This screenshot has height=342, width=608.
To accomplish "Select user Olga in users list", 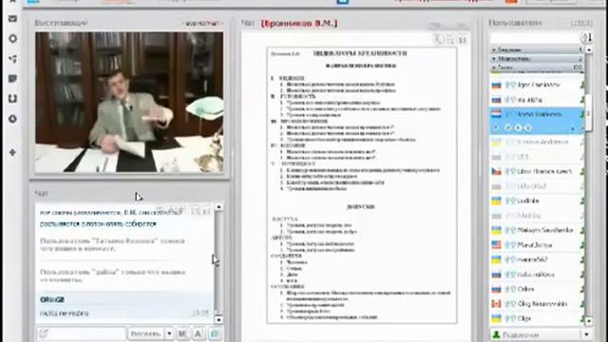I will point(537,318).
